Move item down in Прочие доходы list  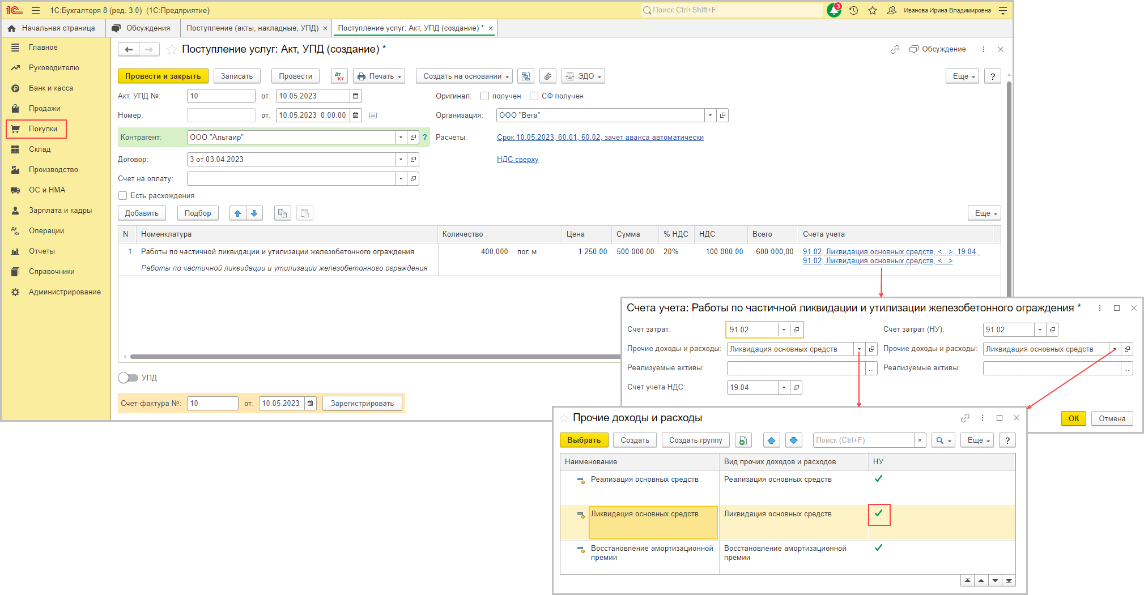(x=794, y=440)
